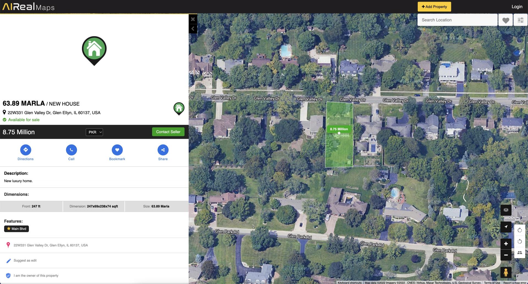Click the Search Location field
The image size is (528, 284).
coord(457,20)
